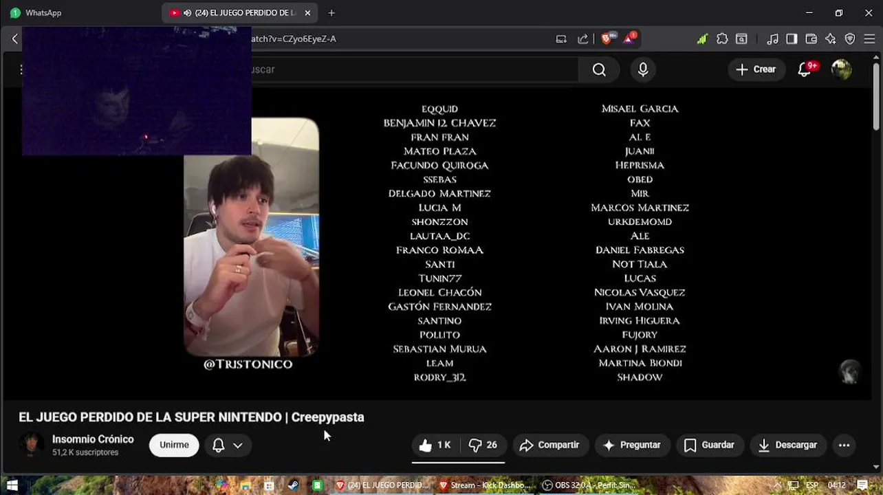Open the Brave Rewards triangle icon

[x=629, y=38]
